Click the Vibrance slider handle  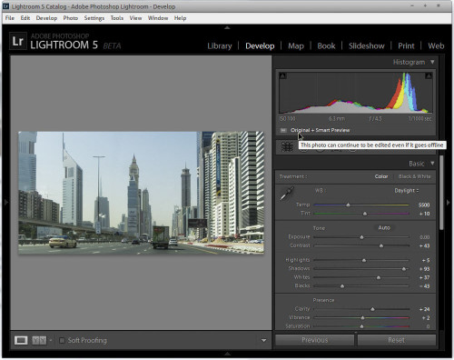(362, 318)
